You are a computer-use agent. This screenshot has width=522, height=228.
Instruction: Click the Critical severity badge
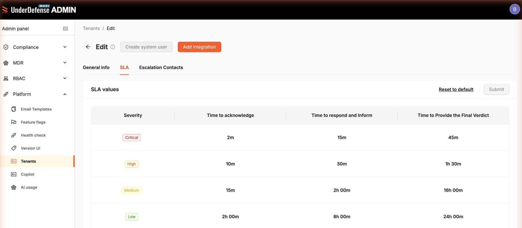(132, 138)
